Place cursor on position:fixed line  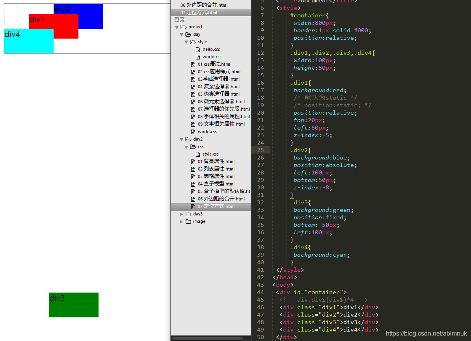[320, 218]
